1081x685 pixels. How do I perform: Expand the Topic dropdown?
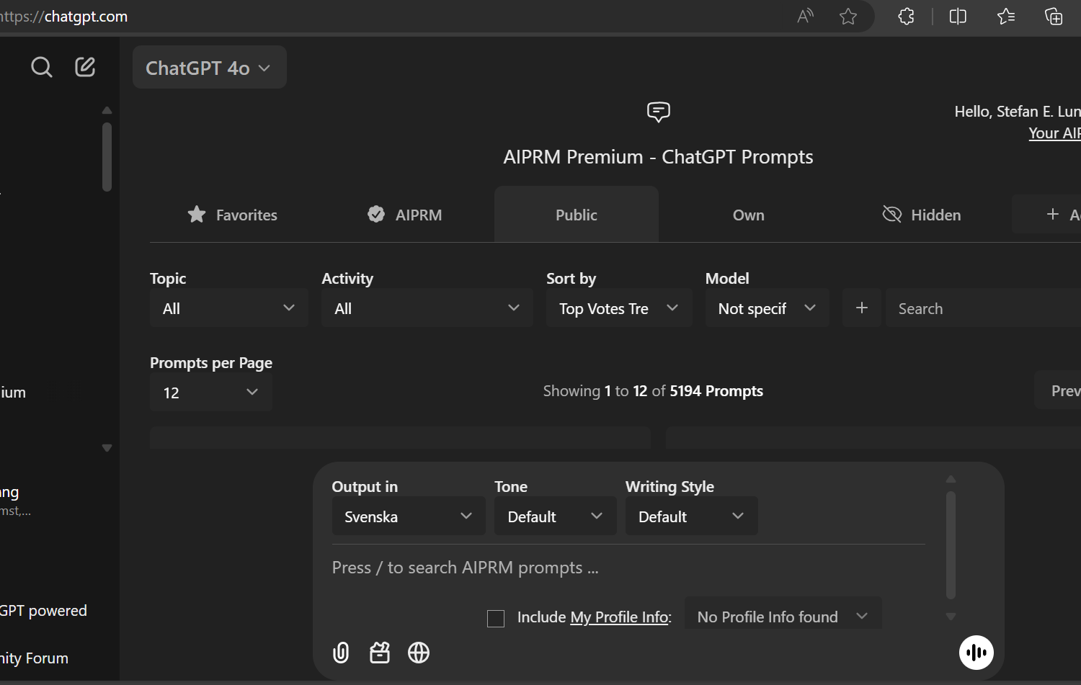point(229,308)
